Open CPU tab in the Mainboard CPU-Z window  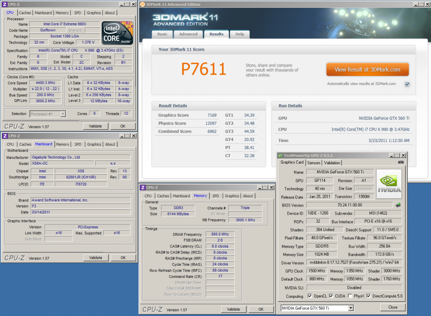tap(10, 144)
